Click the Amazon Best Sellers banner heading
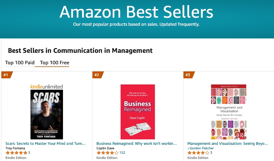The height and width of the screenshot is (161, 274). pos(136,12)
